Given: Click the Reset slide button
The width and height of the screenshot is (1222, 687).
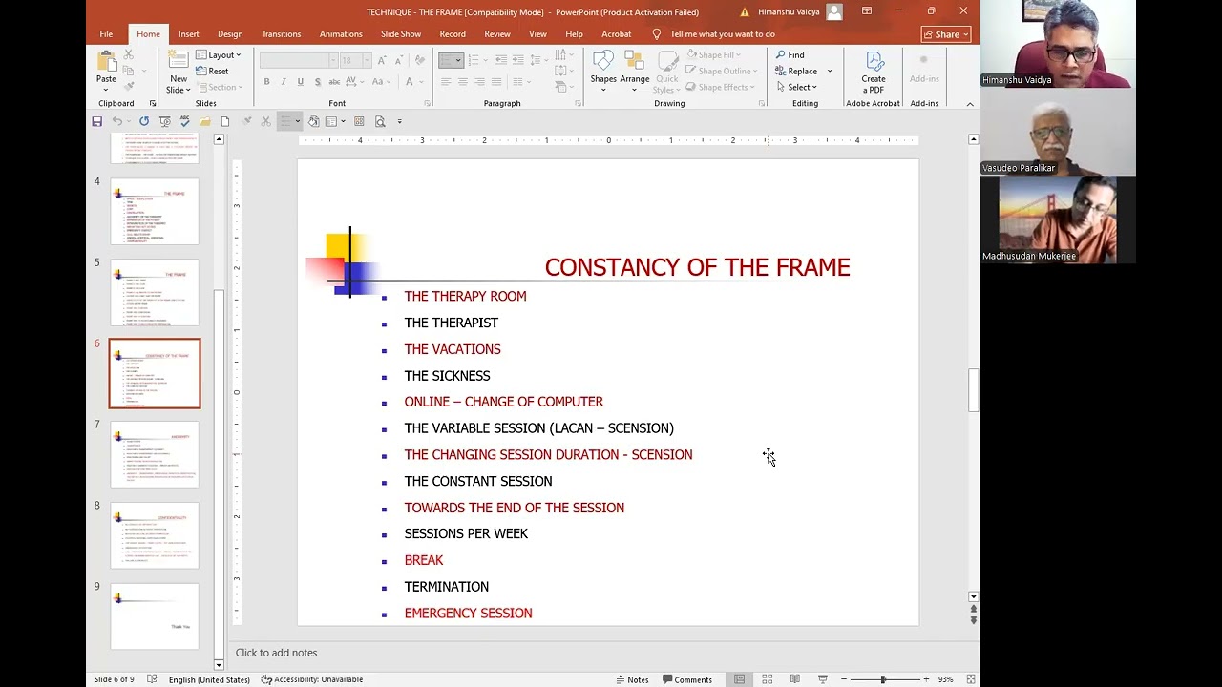Looking at the screenshot, I should pyautogui.click(x=213, y=72).
